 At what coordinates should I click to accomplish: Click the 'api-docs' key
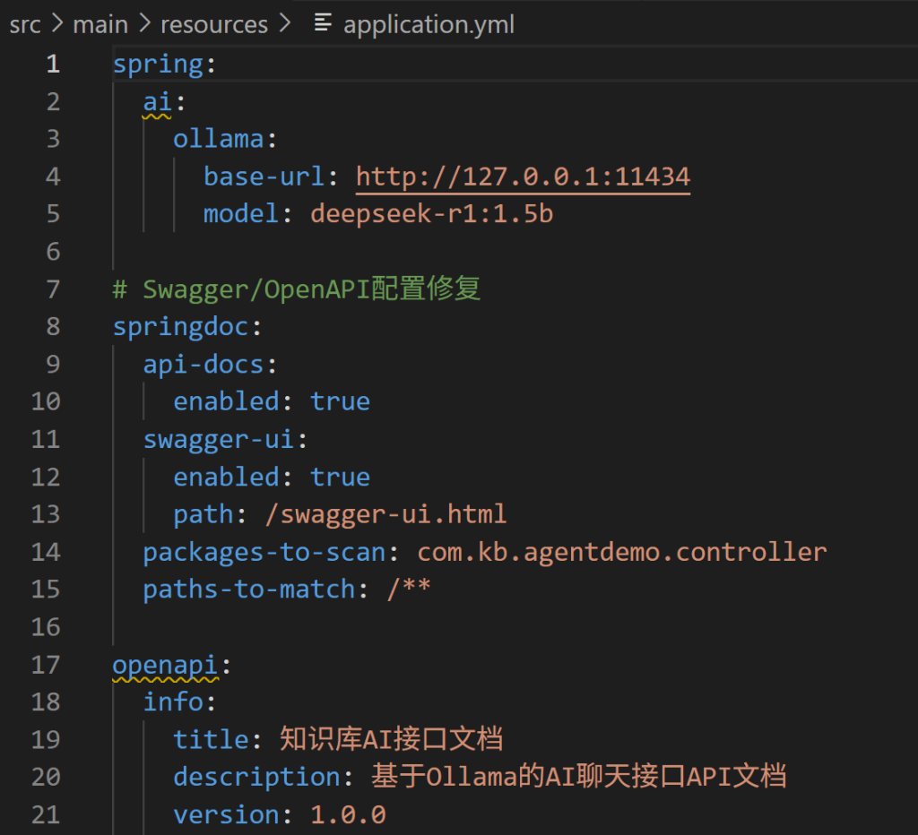pos(204,365)
